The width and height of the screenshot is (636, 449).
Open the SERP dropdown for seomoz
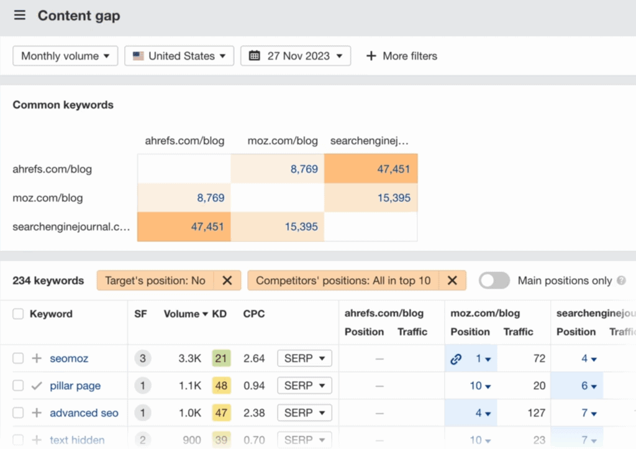(304, 358)
